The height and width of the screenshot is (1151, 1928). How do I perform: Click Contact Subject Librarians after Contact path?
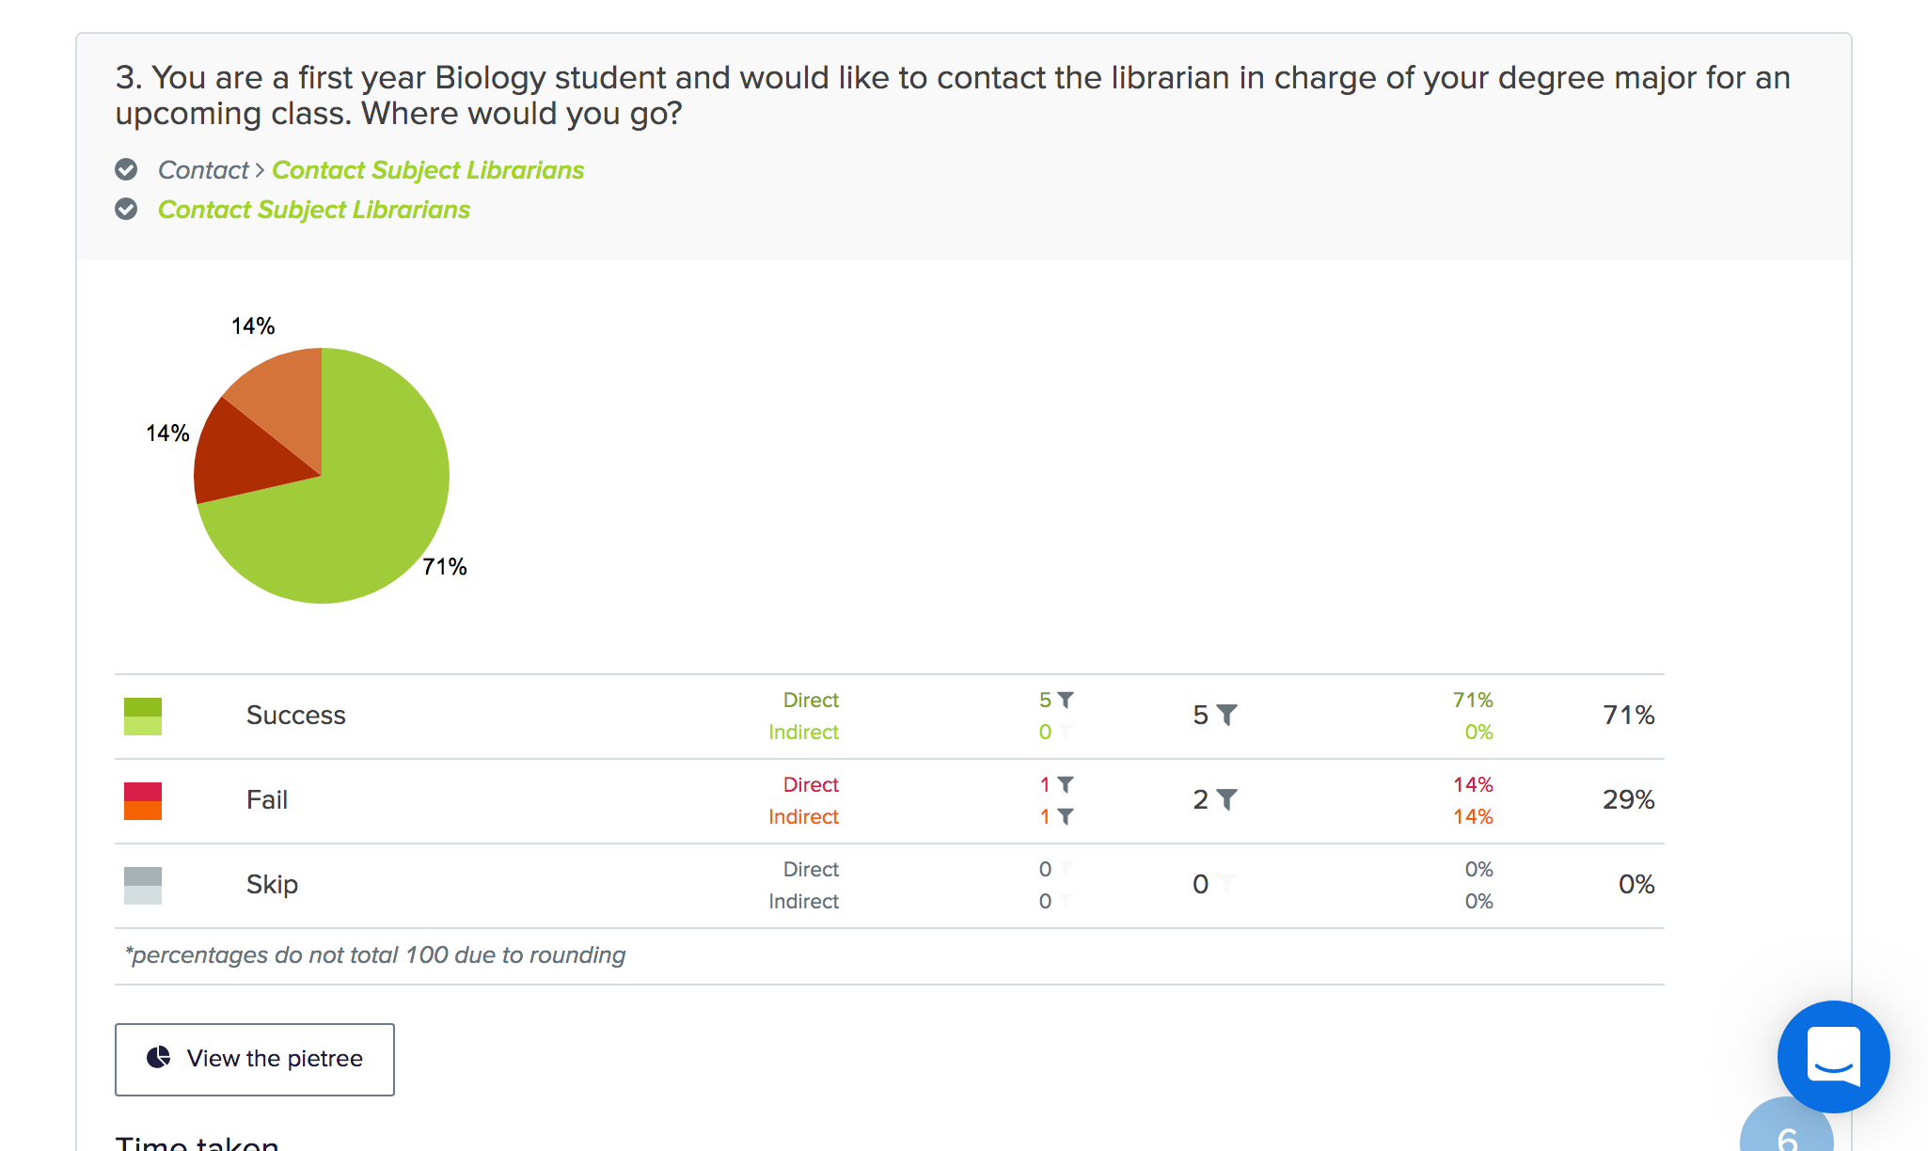point(428,170)
